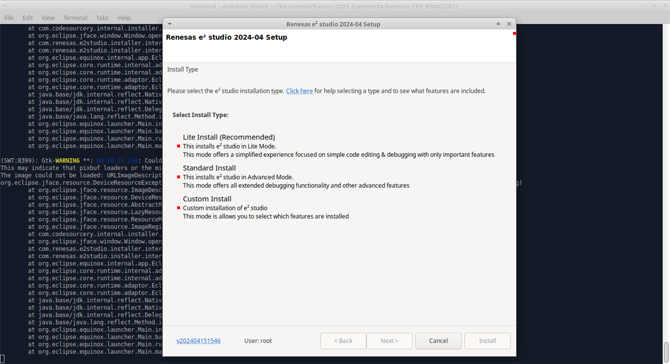This screenshot has height=364, width=670.
Task: Select the Lite Install radio option
Action: click(178, 146)
